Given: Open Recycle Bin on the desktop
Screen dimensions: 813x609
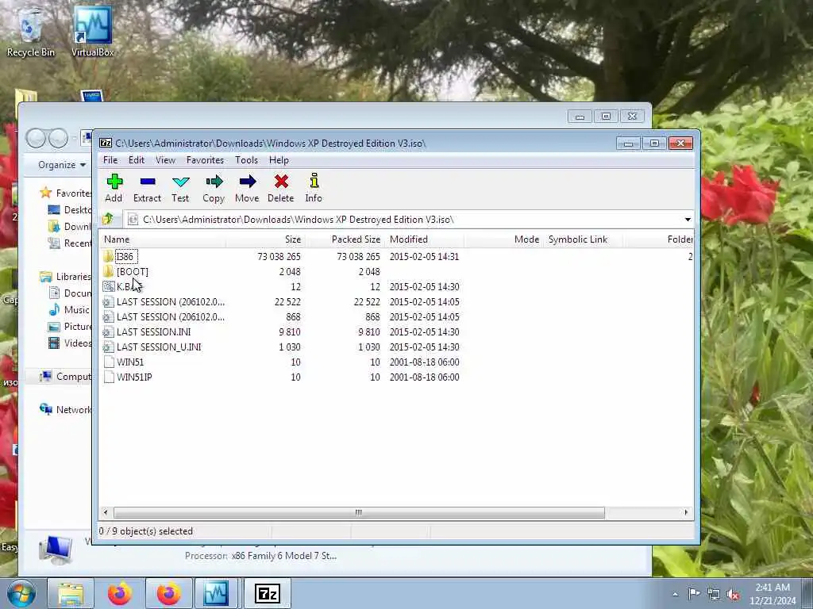Looking at the screenshot, I should pyautogui.click(x=31, y=31).
